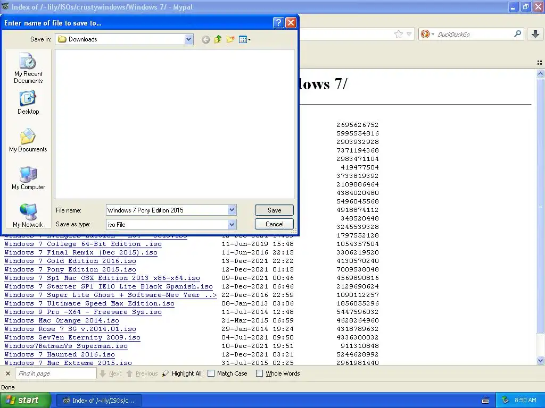Screen dimensions: 545x408
Task: Click the 8:50 AM taskbar clock
Action: tap(525, 400)
